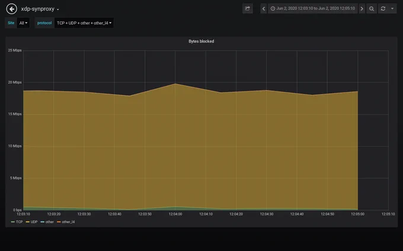403x251 pixels.
Task: Click the 12:04:30 x-axis time label
Action: coord(267,214)
